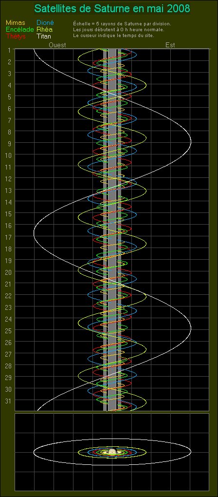Image resolution: width=218 pixels, height=497 pixels.
Task: Click the title 'Satellites de Saturne en mai 2008'
Action: coord(112,9)
